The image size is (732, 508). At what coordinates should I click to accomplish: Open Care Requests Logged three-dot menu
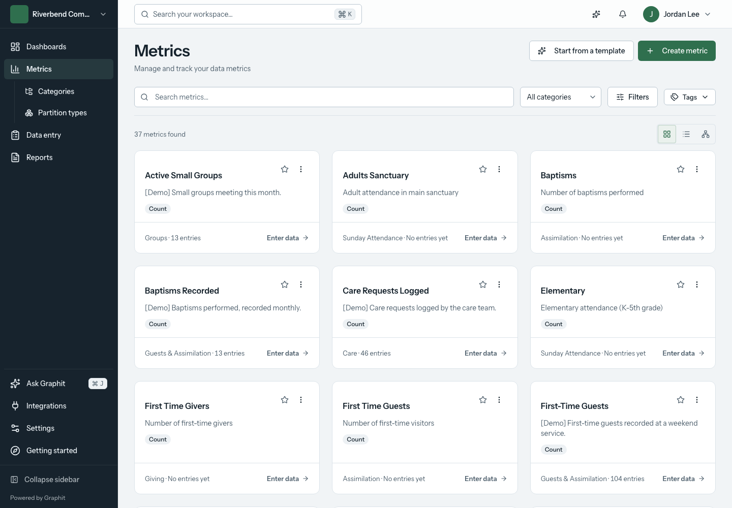pos(499,284)
